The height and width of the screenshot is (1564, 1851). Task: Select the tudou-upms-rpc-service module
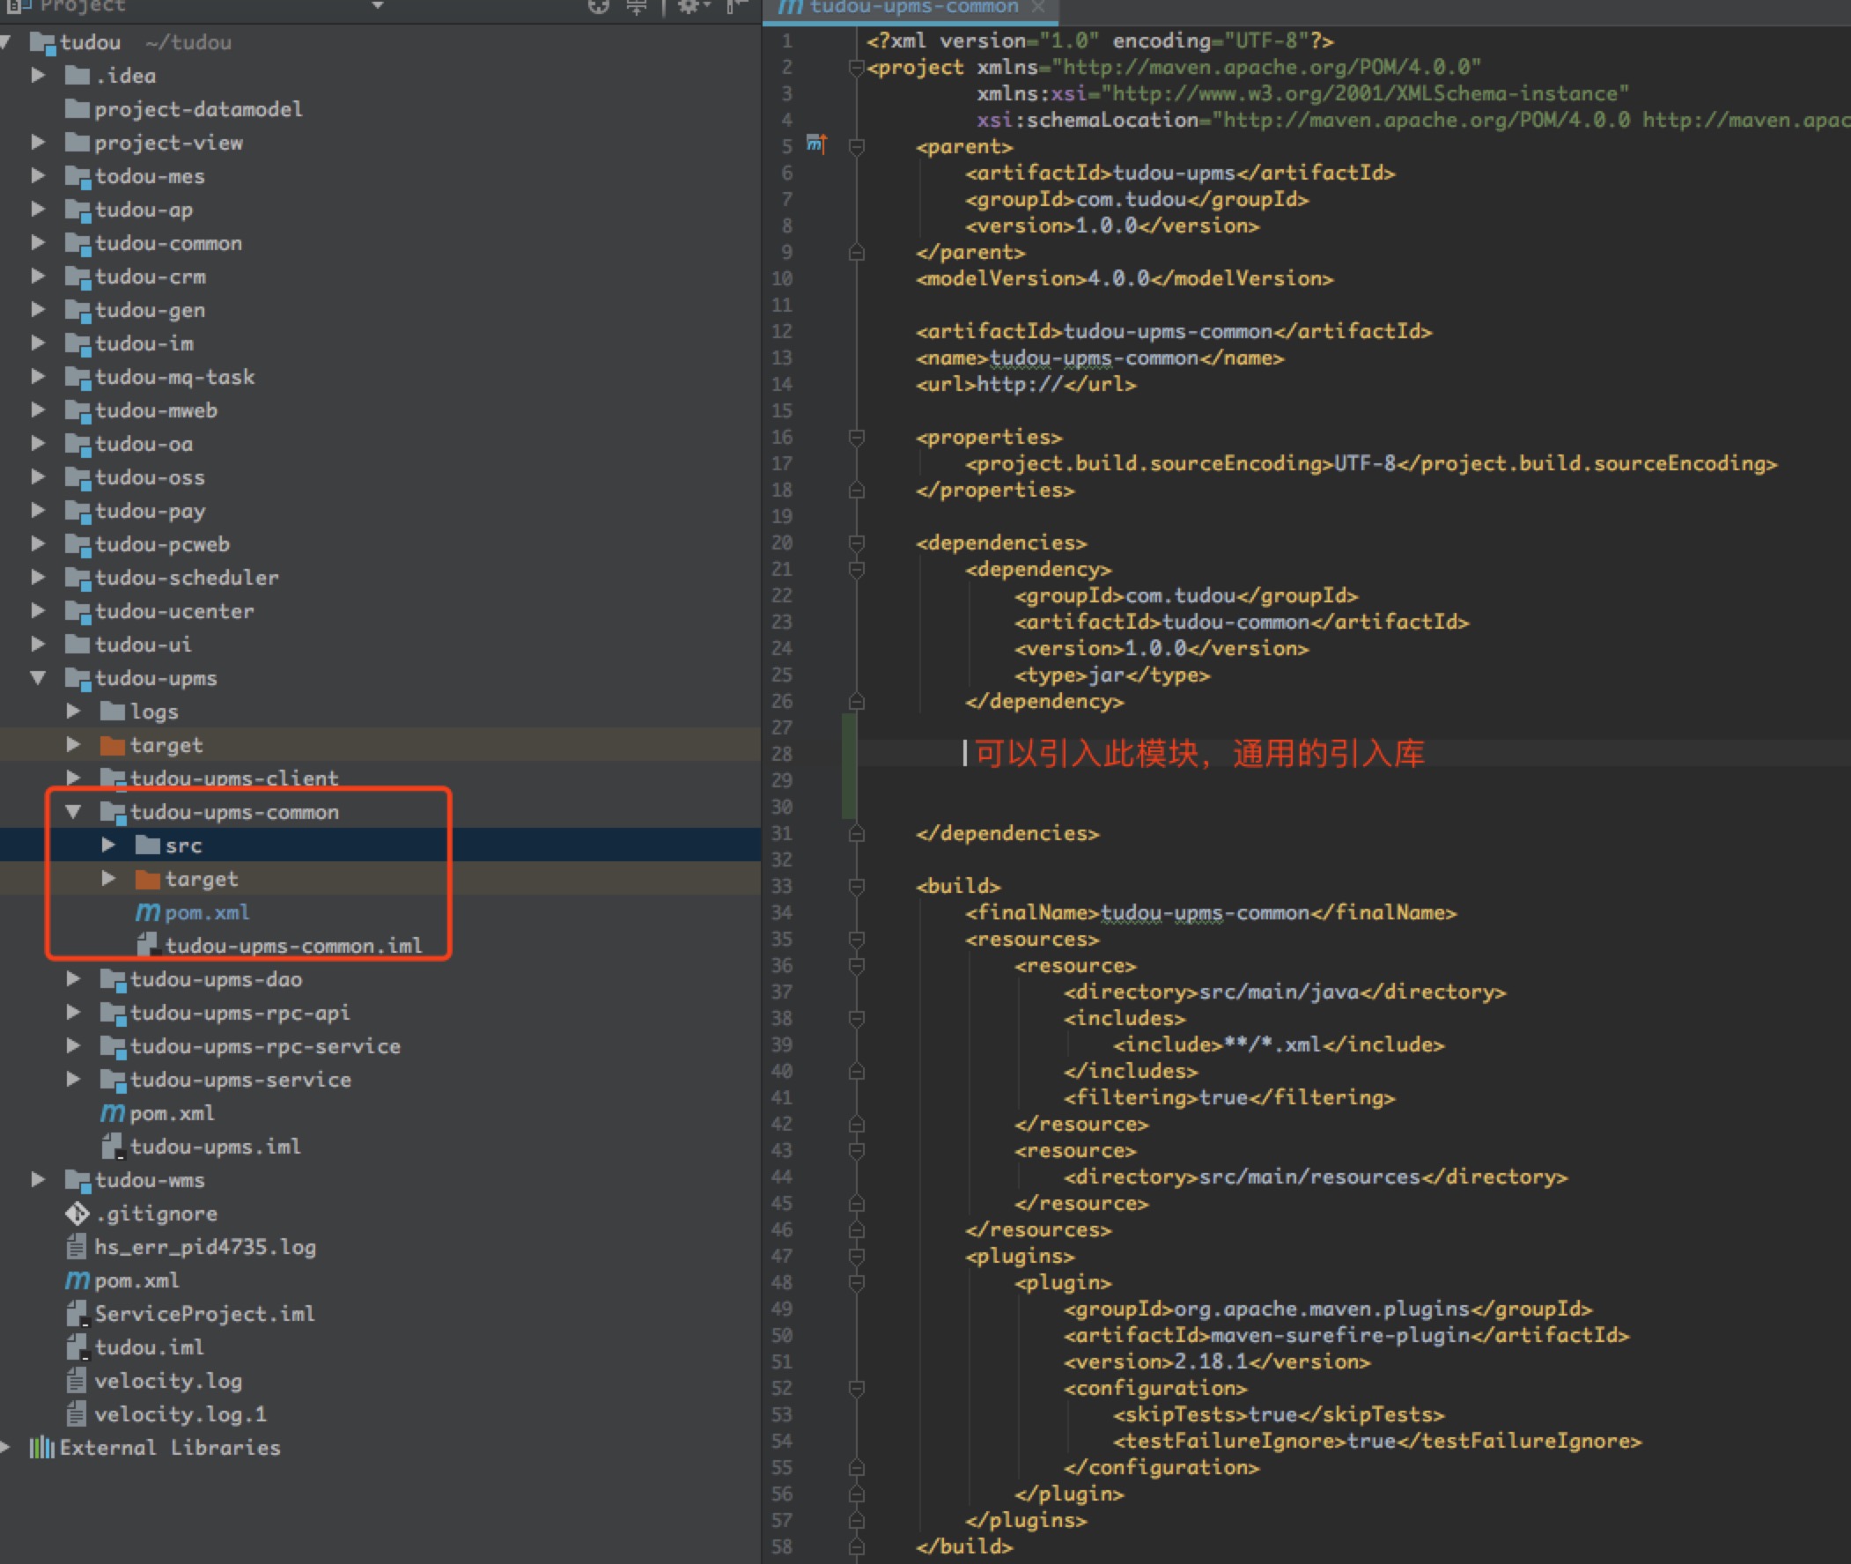(x=265, y=1046)
